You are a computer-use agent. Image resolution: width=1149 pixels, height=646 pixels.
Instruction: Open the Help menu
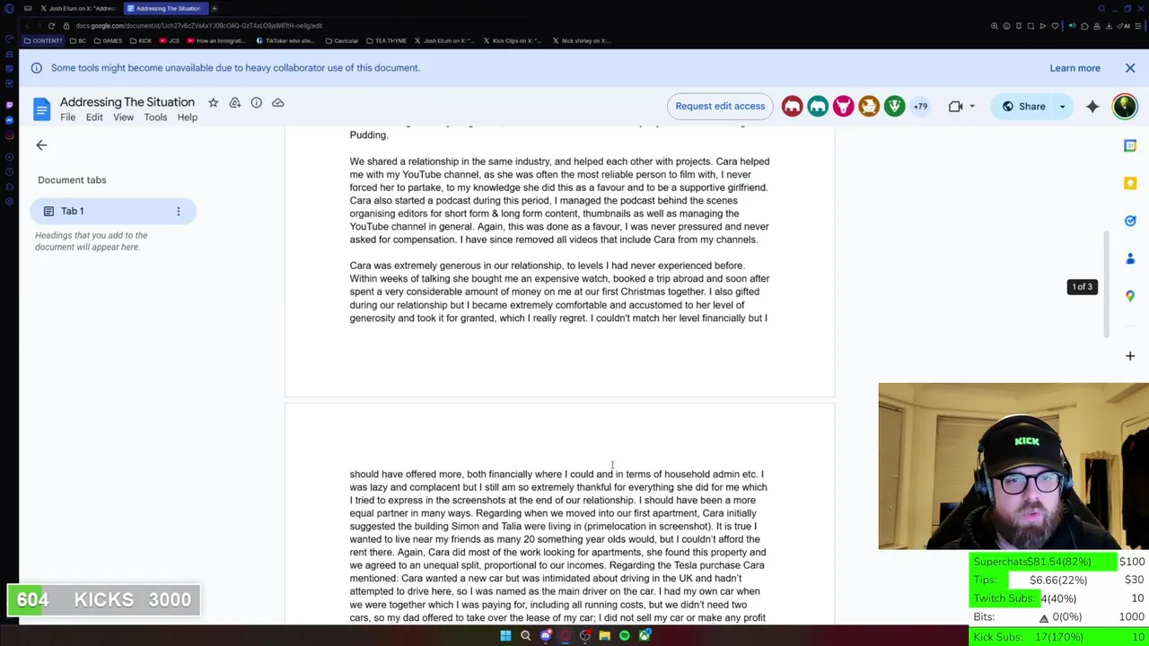click(x=187, y=118)
